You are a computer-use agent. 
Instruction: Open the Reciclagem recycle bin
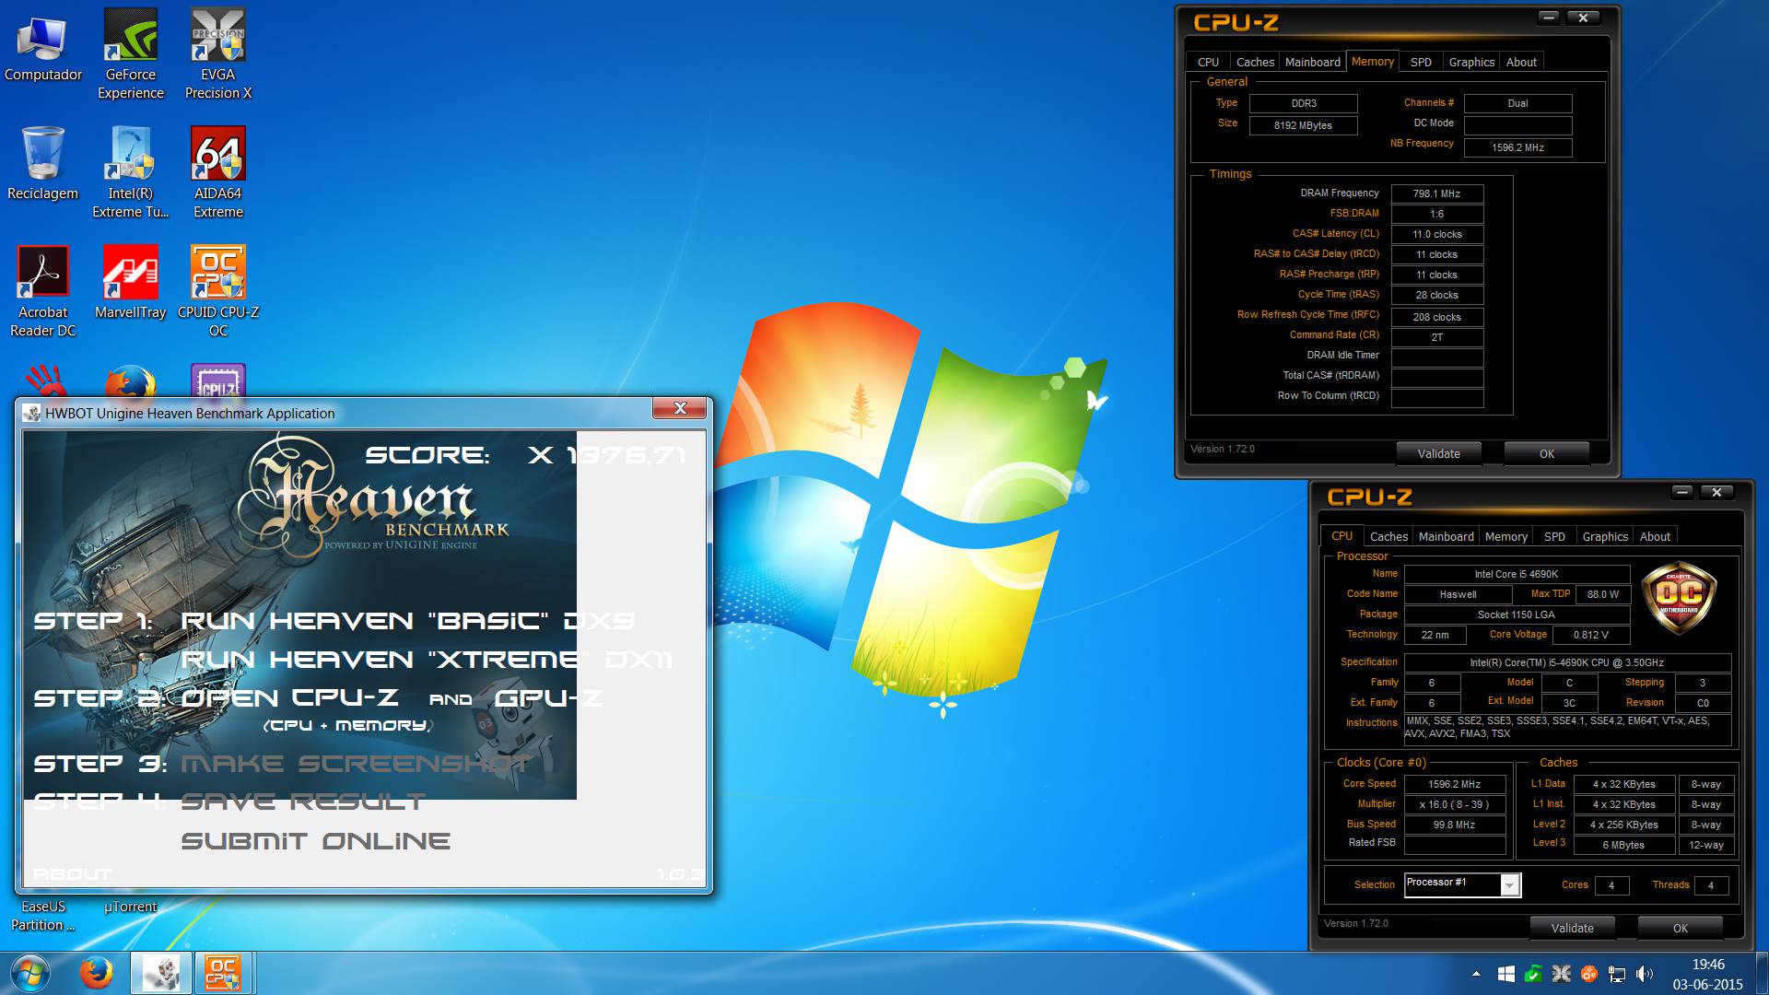tap(42, 164)
